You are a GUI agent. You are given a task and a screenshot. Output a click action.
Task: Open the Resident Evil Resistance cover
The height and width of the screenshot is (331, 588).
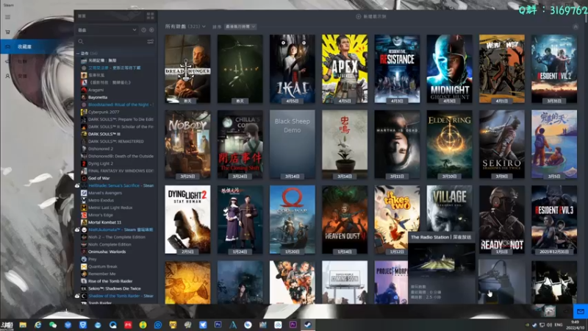point(397,69)
